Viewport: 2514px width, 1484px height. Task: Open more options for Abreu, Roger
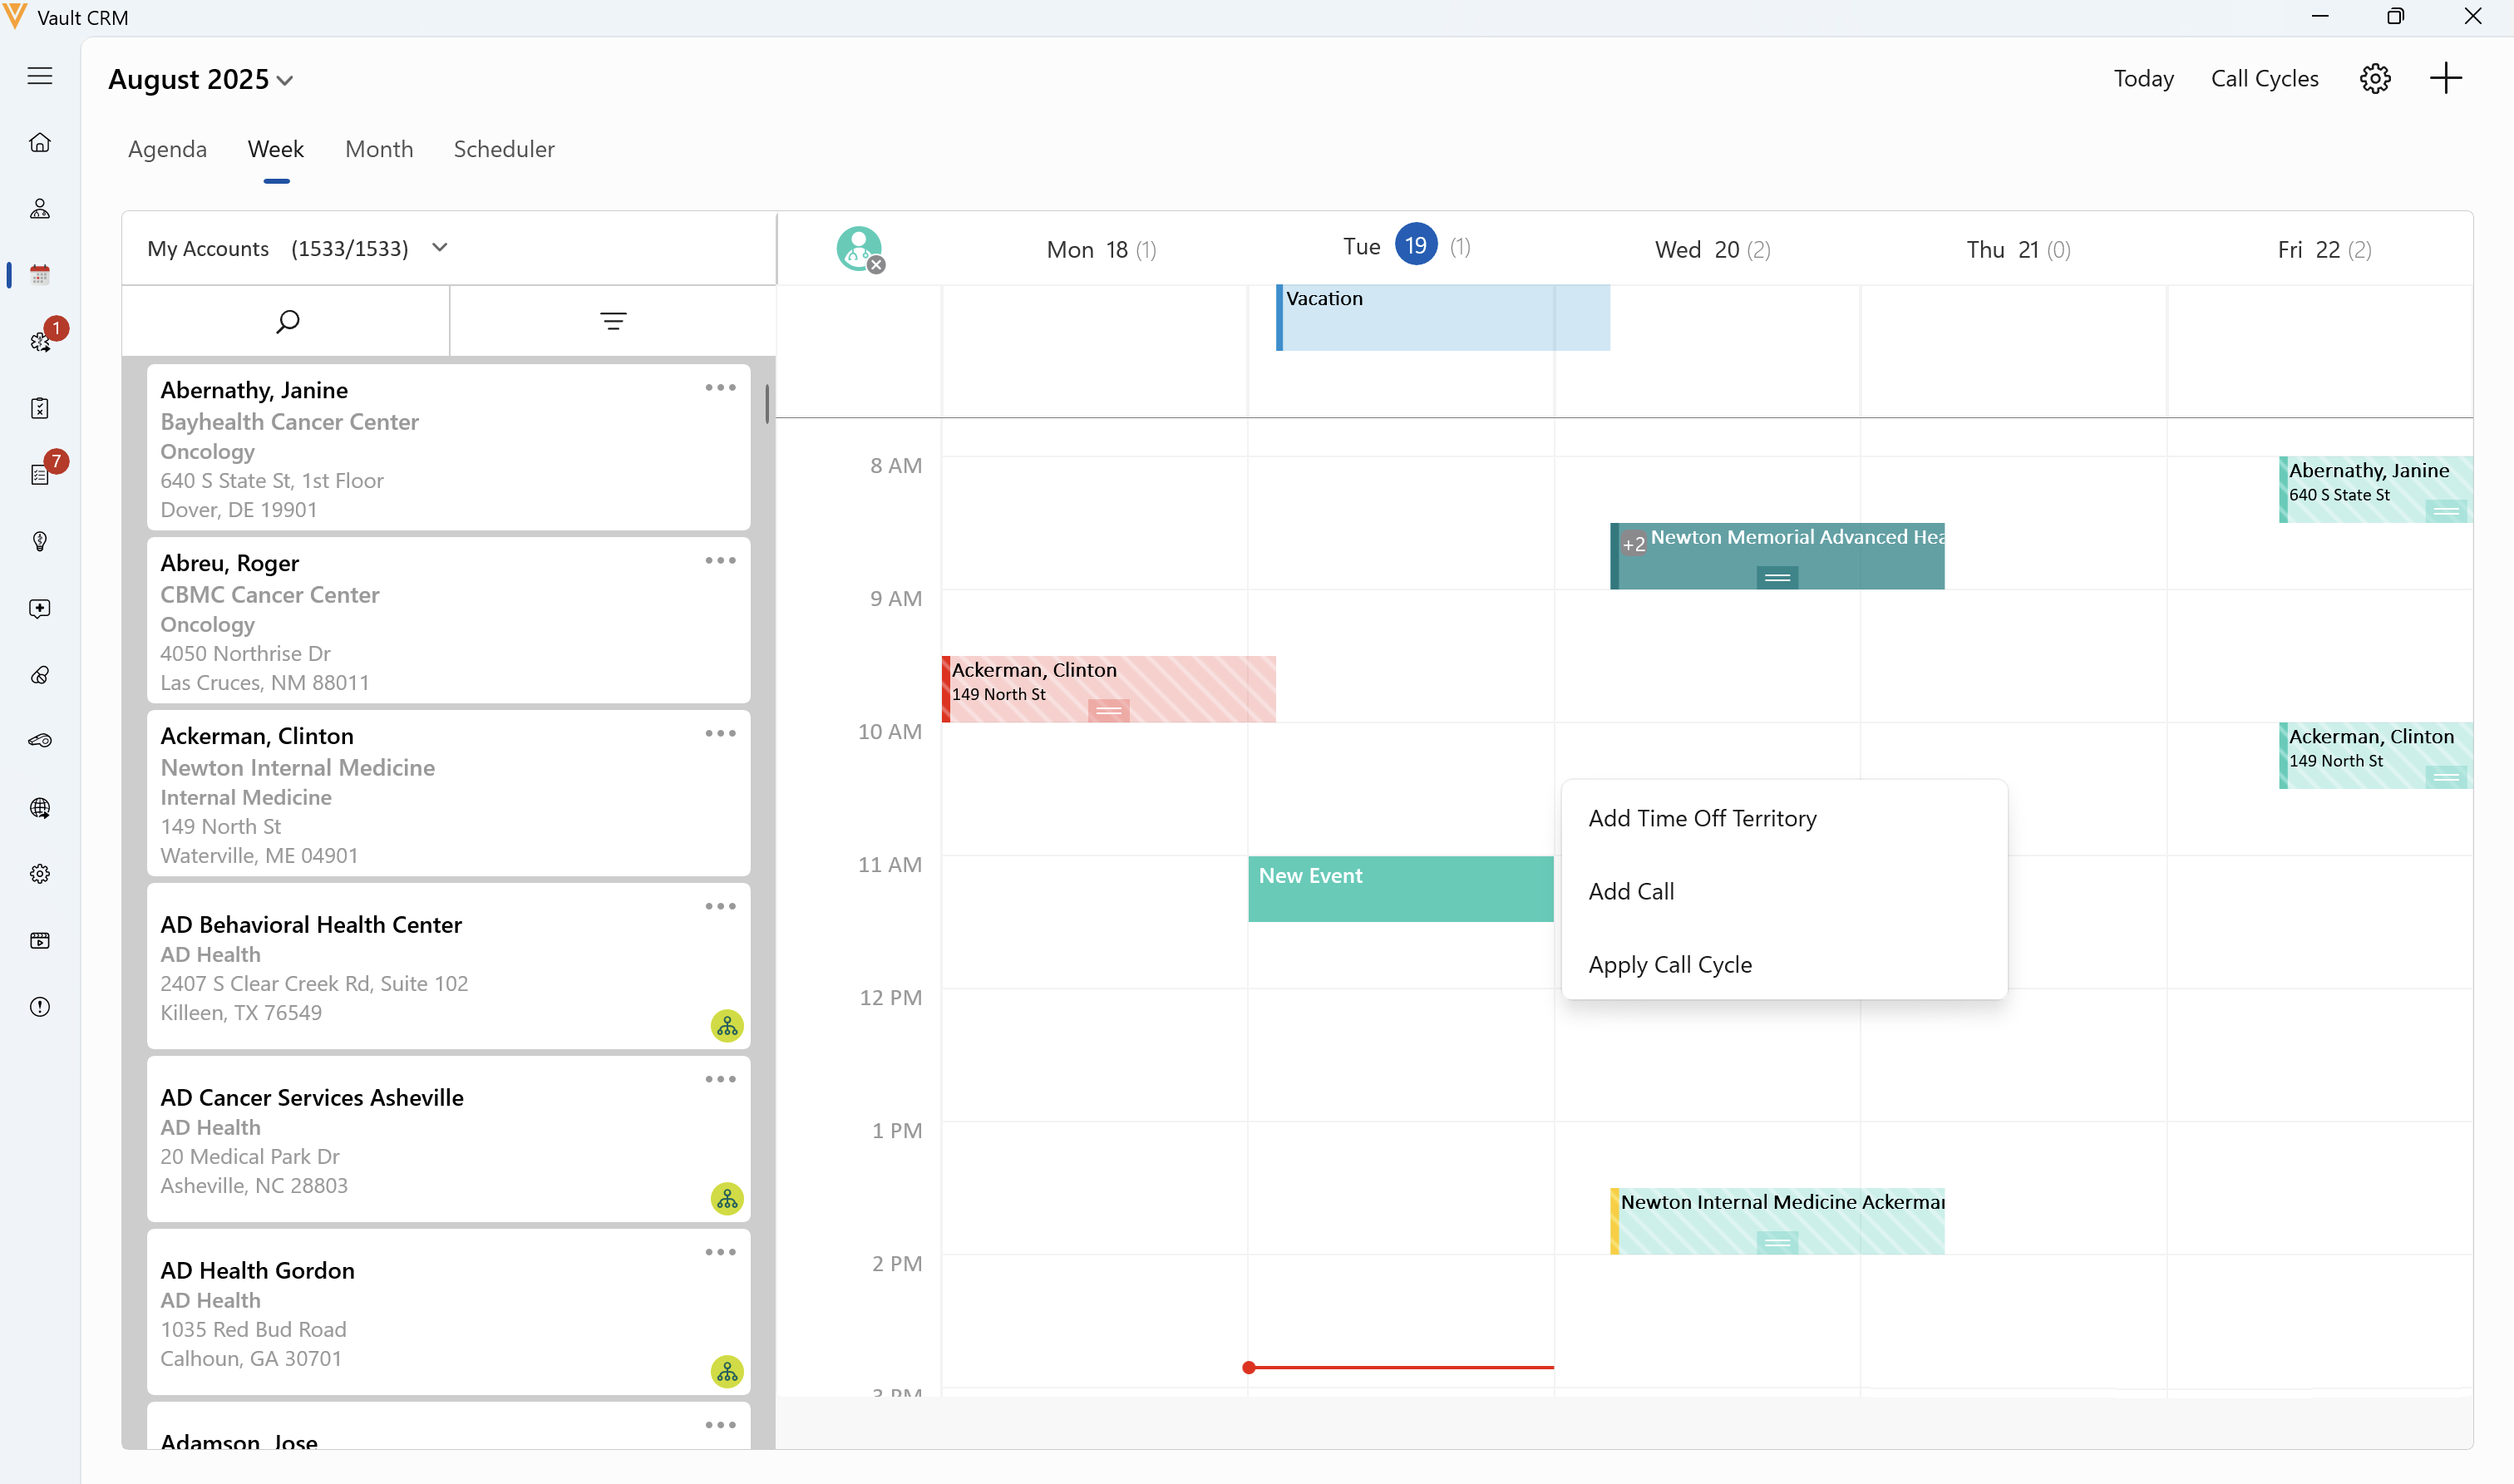click(x=720, y=561)
